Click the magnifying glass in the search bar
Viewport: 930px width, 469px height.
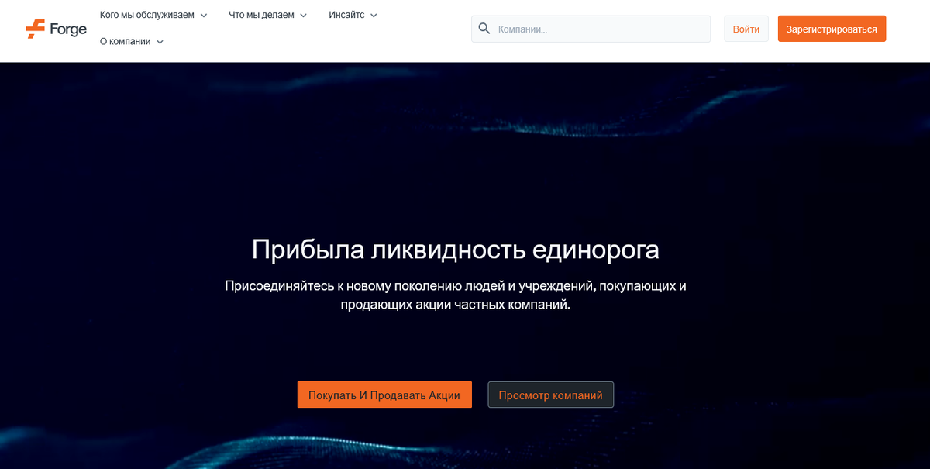(x=485, y=28)
